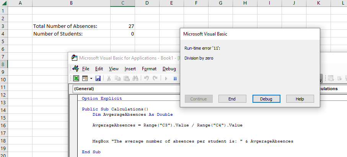Viewport: 347px width, 157px height.
Task: Select row 1 header in Excel
Action: 3,11
